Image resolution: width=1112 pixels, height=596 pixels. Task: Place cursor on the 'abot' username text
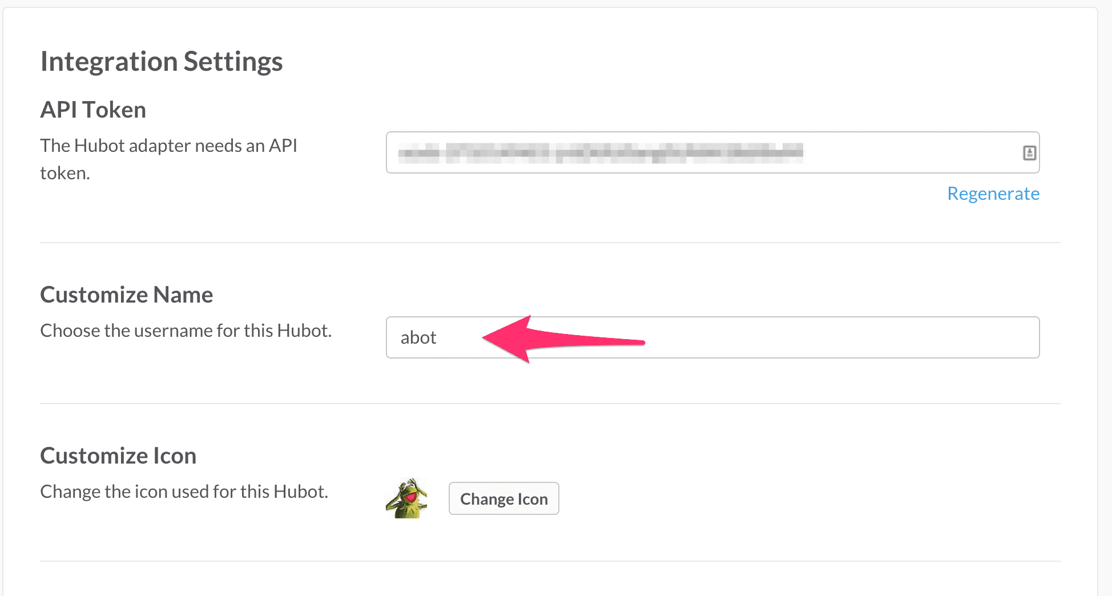pos(418,337)
